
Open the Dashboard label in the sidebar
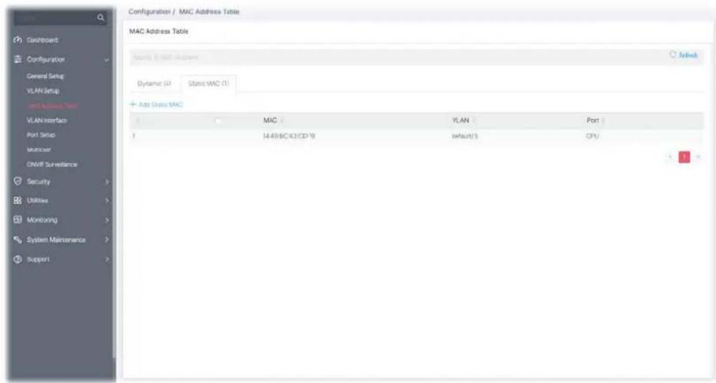[x=43, y=40]
